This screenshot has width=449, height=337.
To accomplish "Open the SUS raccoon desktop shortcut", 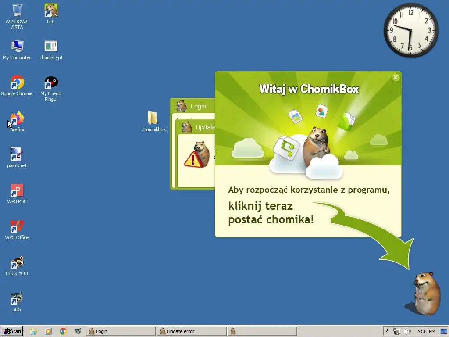I will [17, 301].
